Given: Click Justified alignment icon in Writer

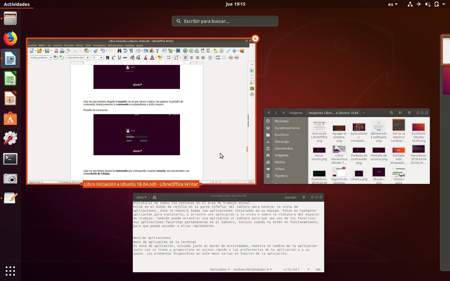Looking at the screenshot, I should pos(203,57).
